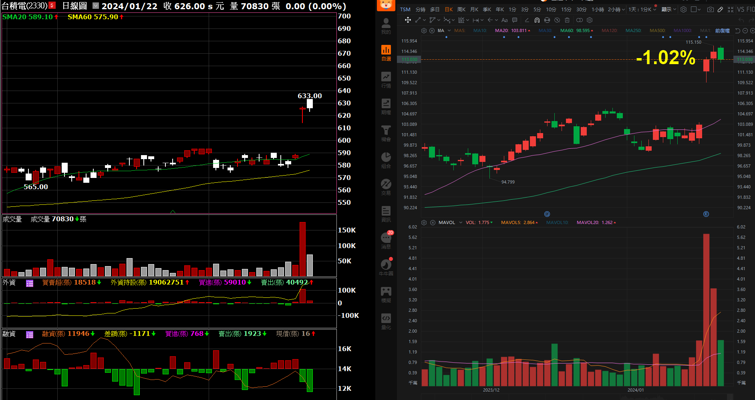This screenshot has height=400, width=755.
Task: Open the 資訊 news sidebar icon
Action: [x=386, y=214]
